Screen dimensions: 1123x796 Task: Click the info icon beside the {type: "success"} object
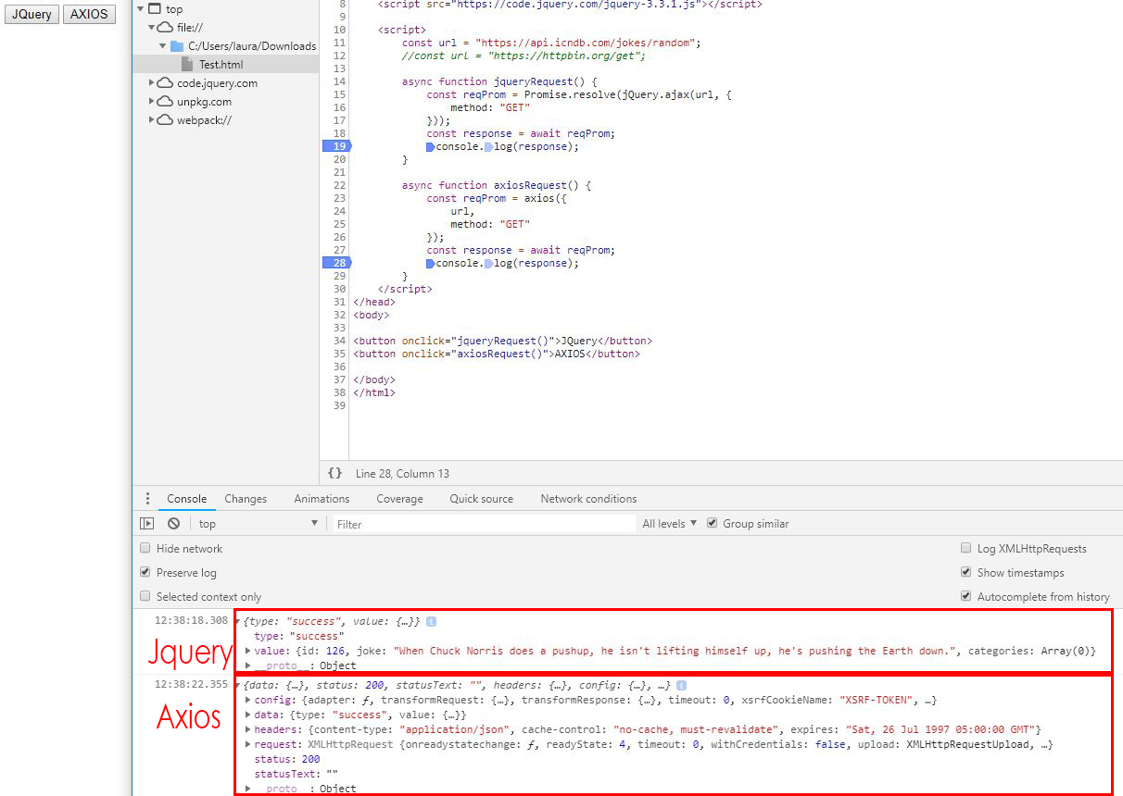431,621
